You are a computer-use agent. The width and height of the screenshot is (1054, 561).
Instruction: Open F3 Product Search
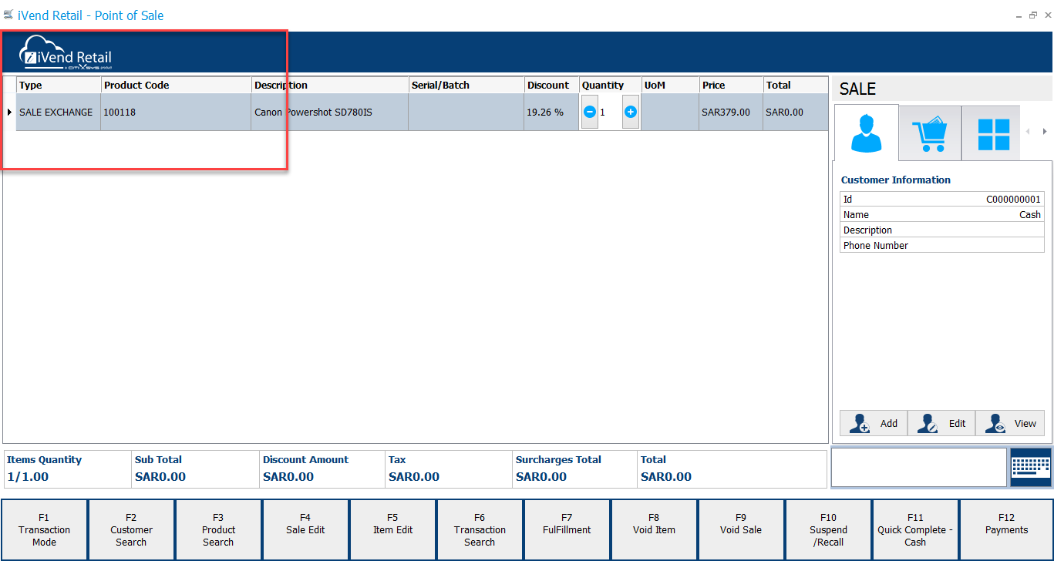click(x=218, y=529)
